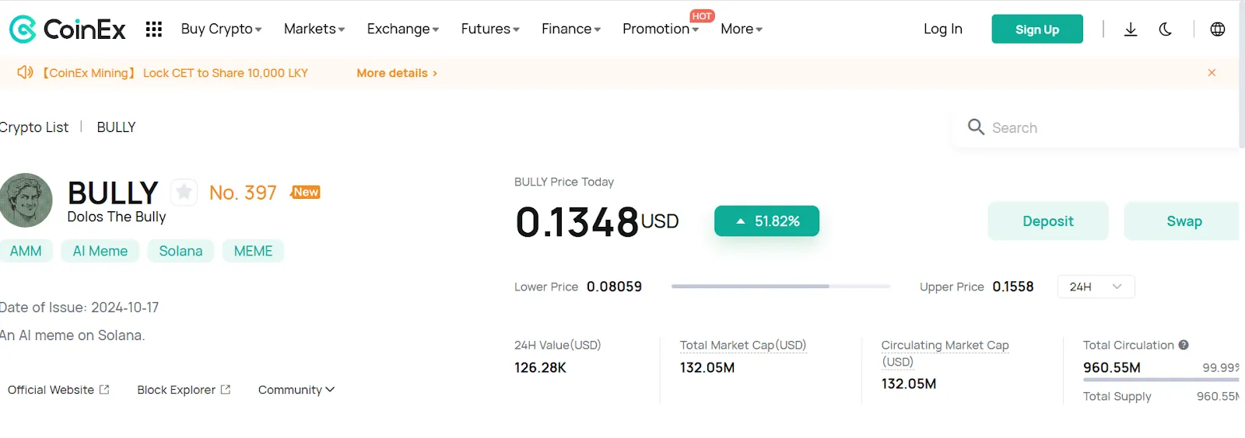
Task: Click the Total Circulation help icon
Action: pos(1184,345)
